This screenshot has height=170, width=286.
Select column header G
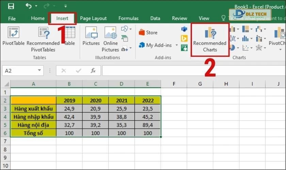click(200, 84)
